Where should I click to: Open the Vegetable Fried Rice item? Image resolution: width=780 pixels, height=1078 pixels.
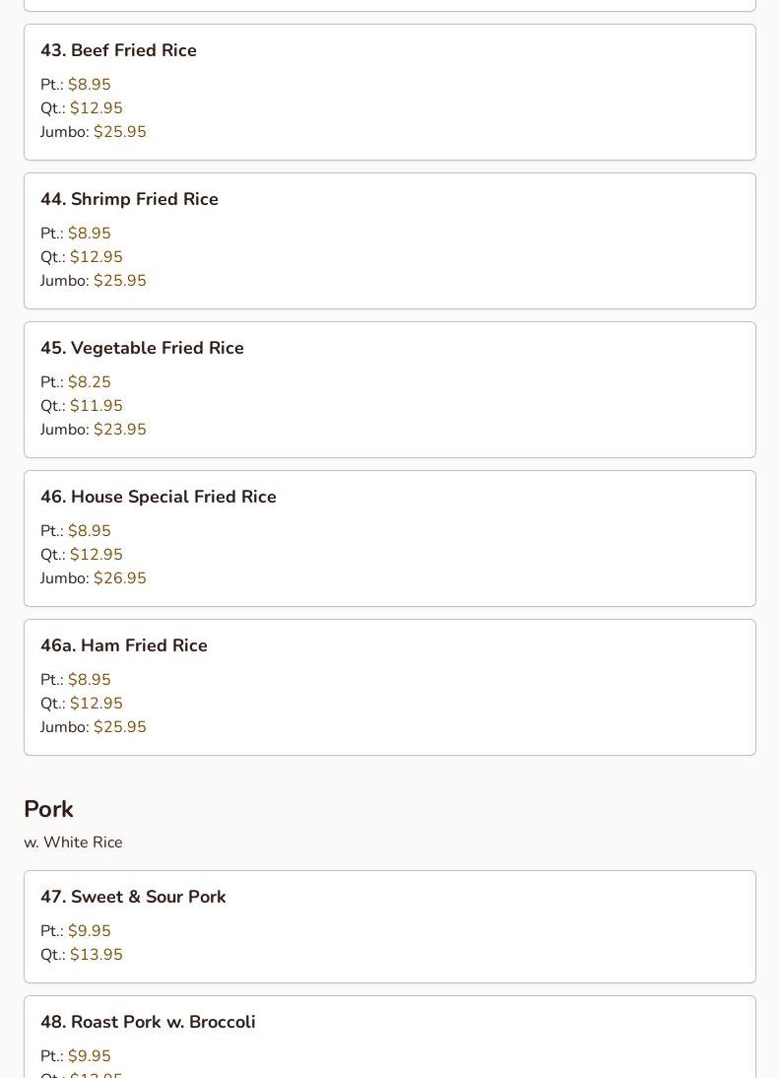click(142, 348)
